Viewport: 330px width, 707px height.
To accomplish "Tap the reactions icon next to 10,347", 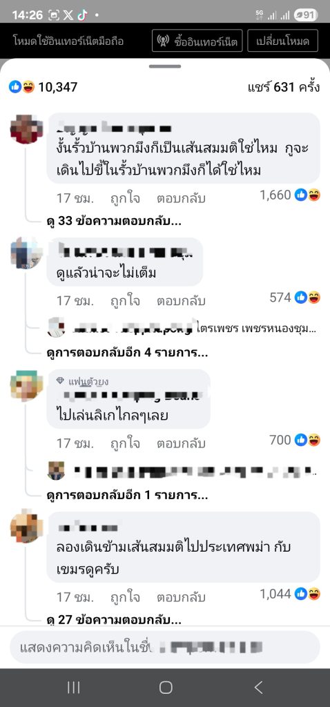I will (x=21, y=87).
